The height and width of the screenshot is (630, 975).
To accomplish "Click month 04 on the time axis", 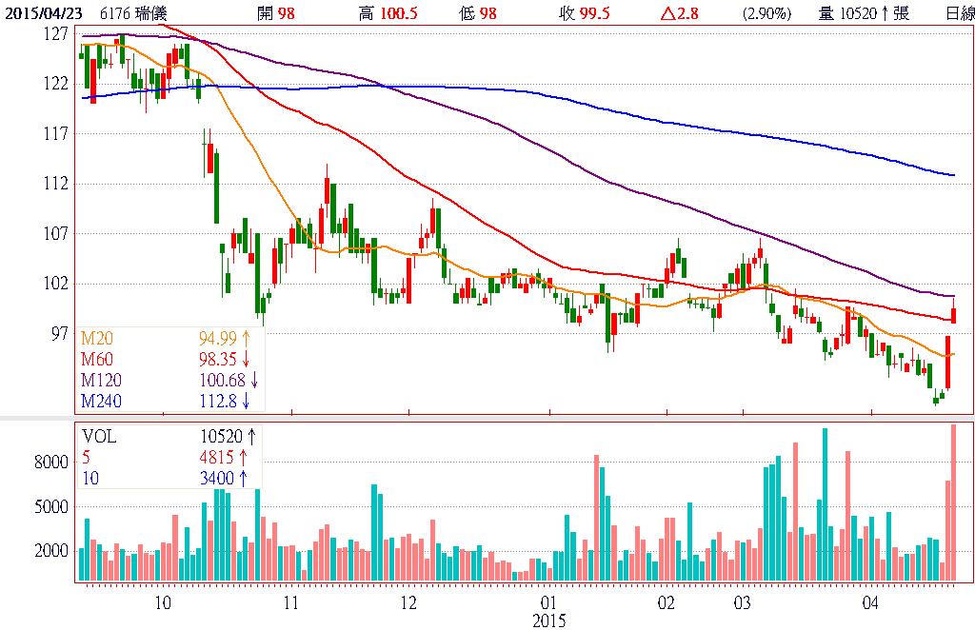I will point(870,602).
